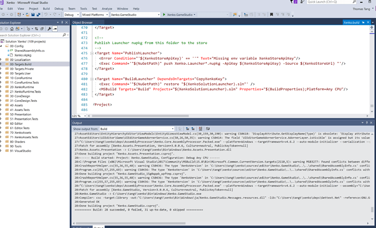
Task: Select the 60-Editor folder
Action: tap(16, 124)
